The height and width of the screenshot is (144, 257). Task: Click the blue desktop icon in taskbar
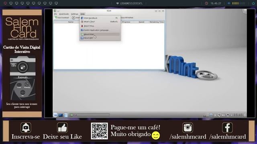[x=61, y=115]
